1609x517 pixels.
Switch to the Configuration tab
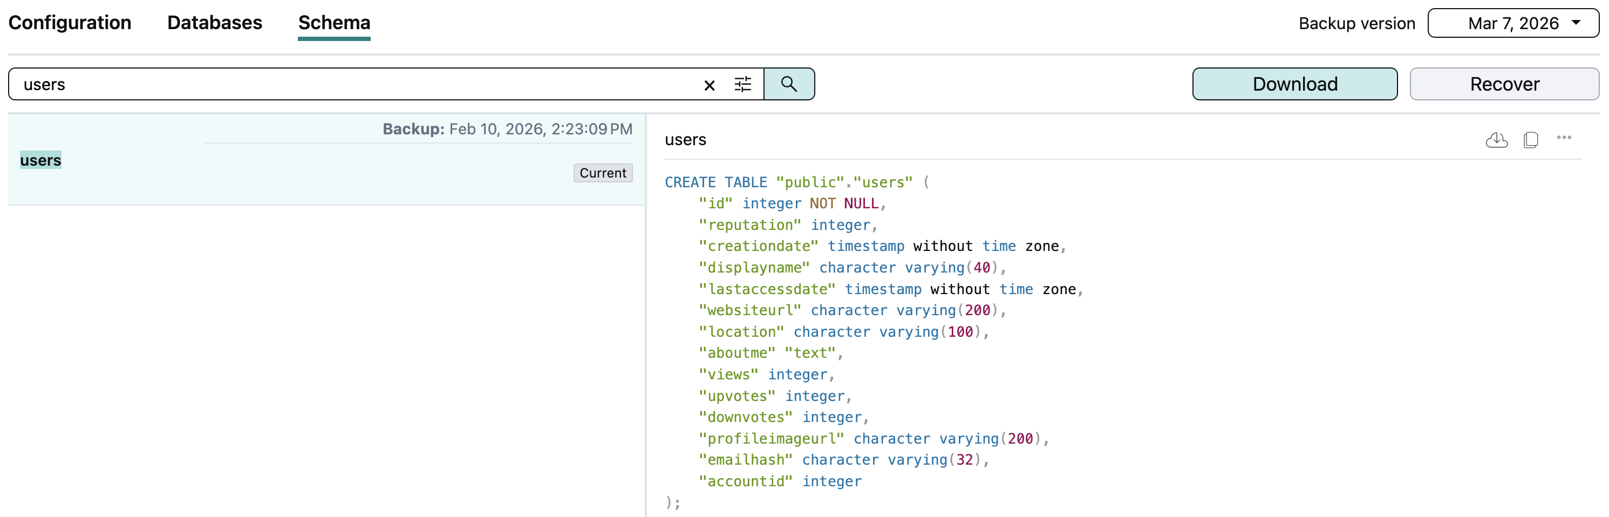69,23
